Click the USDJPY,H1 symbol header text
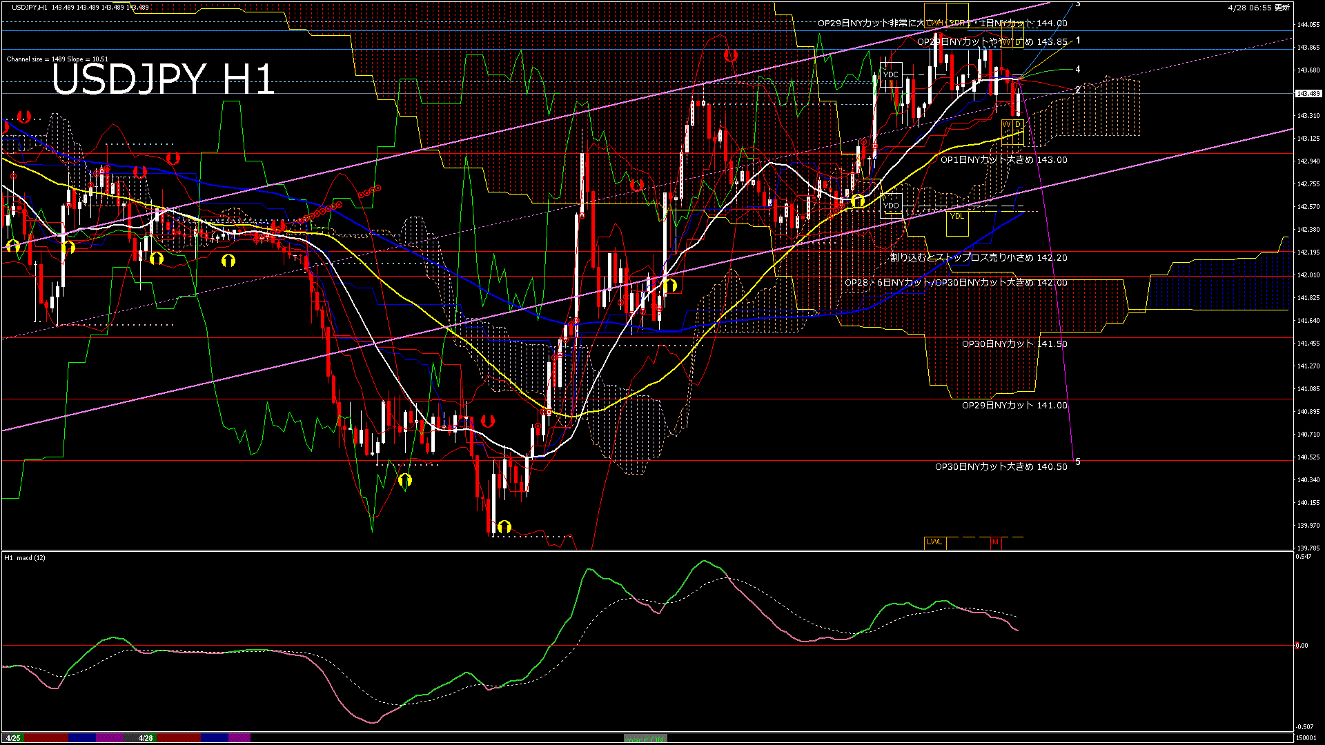The height and width of the screenshot is (745, 1325). point(29,7)
